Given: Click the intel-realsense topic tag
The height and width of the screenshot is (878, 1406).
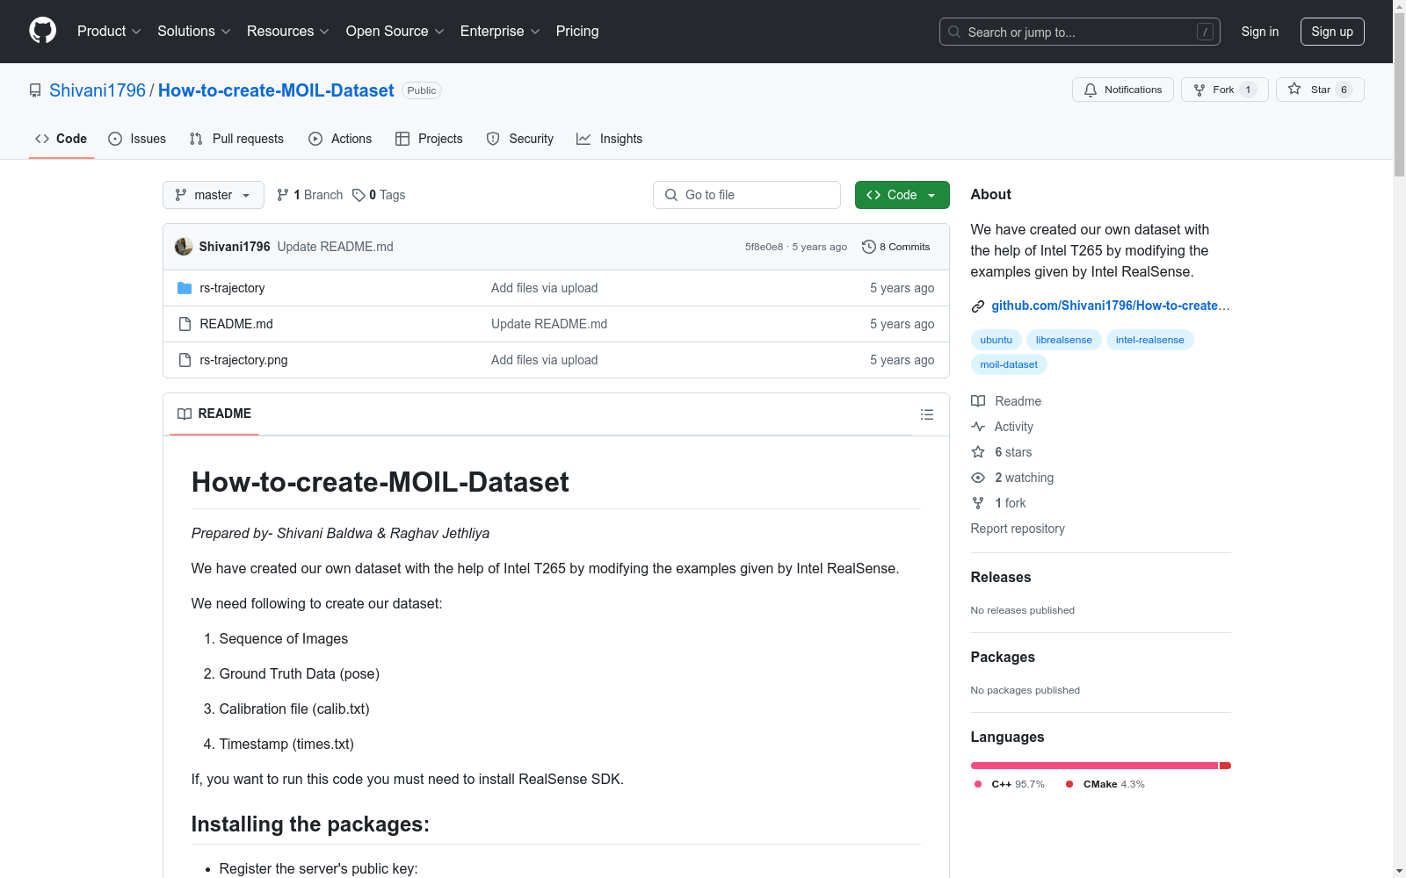Looking at the screenshot, I should (x=1149, y=340).
